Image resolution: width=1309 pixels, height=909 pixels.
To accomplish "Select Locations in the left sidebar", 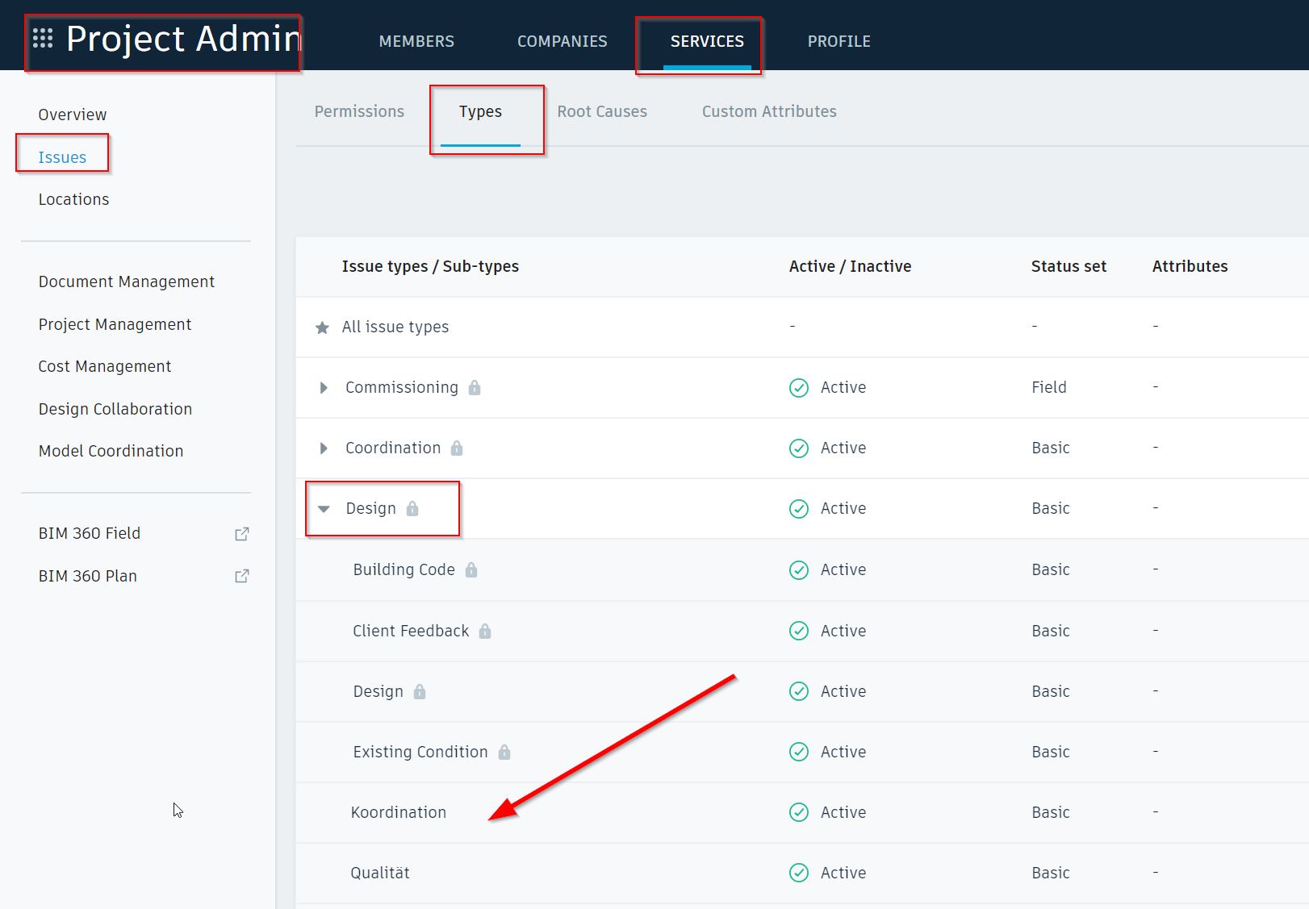I will pyautogui.click(x=73, y=199).
